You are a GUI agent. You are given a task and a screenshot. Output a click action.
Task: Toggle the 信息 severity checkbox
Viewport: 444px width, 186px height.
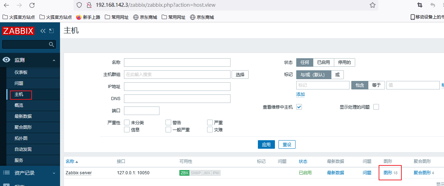pyautogui.click(x=127, y=130)
